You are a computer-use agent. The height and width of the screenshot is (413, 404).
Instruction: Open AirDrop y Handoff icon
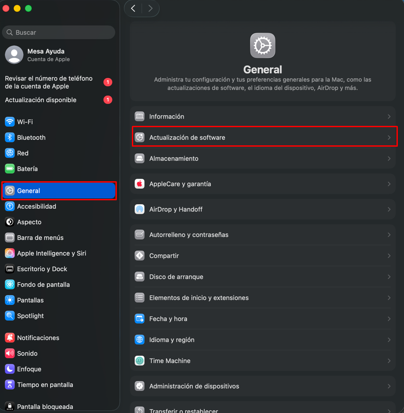(x=140, y=209)
